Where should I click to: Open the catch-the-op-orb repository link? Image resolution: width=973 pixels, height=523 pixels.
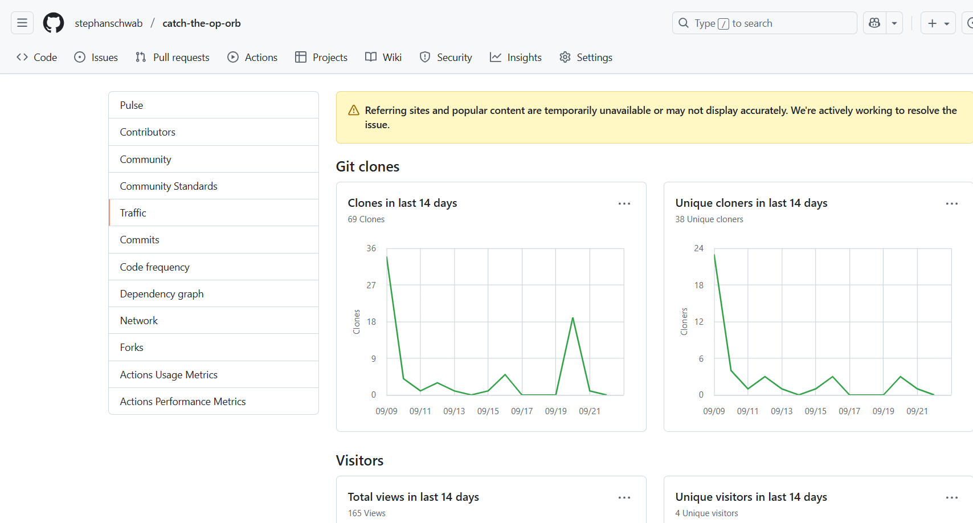click(202, 23)
